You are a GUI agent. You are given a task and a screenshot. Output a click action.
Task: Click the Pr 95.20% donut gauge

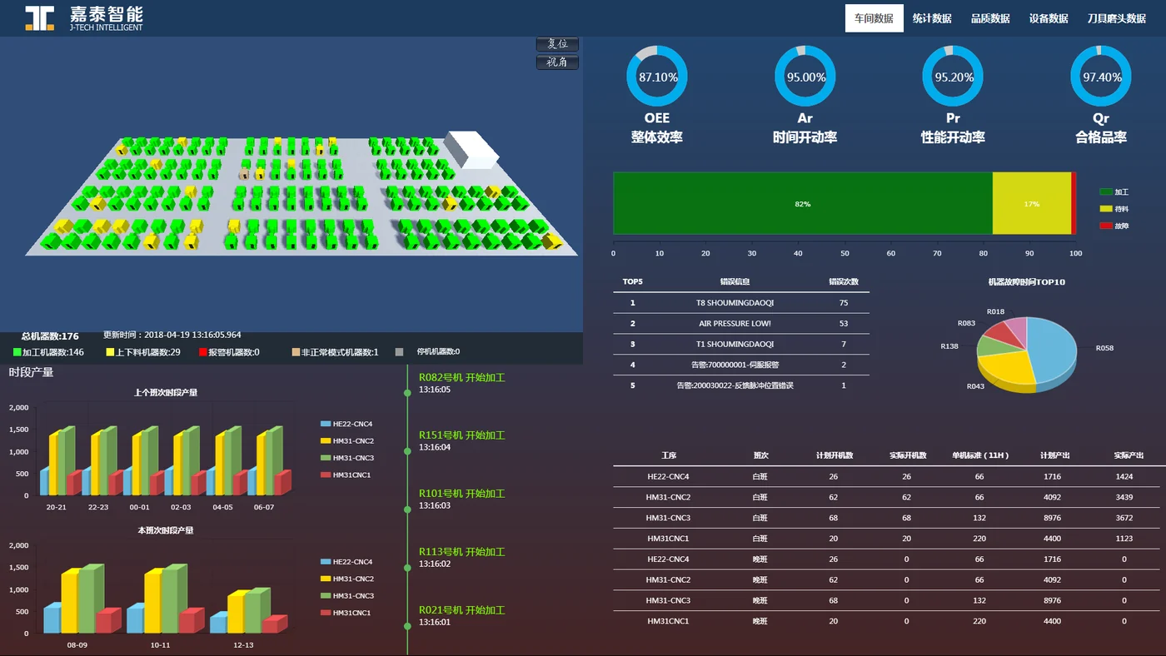tap(953, 77)
